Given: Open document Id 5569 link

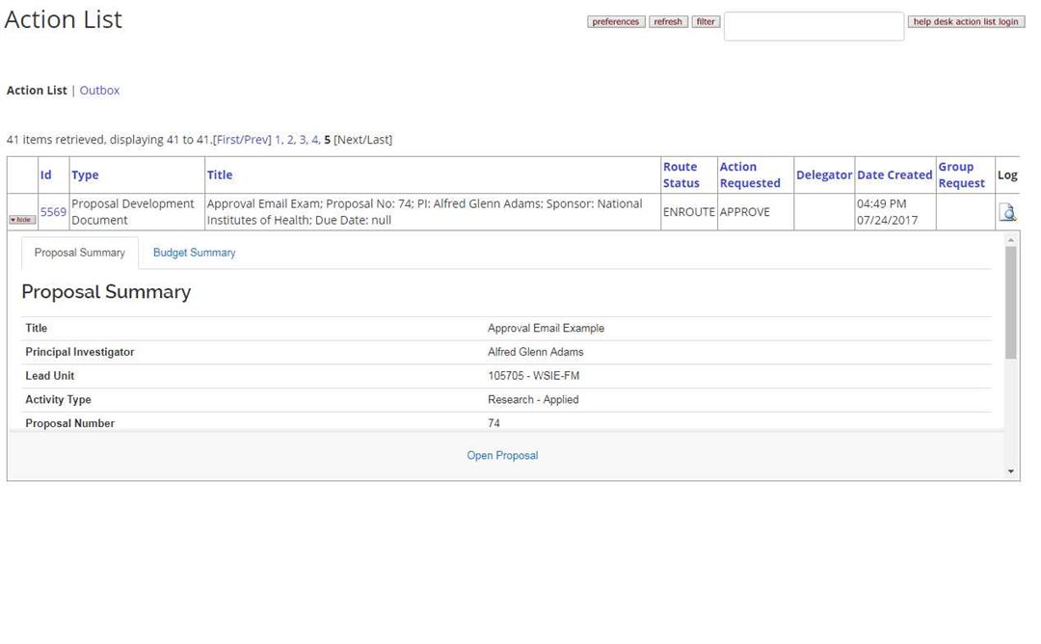Looking at the screenshot, I should click(x=53, y=212).
